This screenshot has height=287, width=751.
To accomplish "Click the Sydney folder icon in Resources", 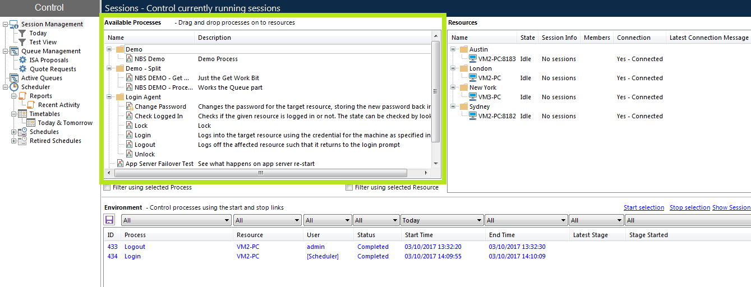I will click(x=463, y=107).
